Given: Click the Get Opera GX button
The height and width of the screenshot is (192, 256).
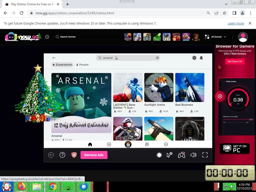Looking at the screenshot, I should (235, 61).
